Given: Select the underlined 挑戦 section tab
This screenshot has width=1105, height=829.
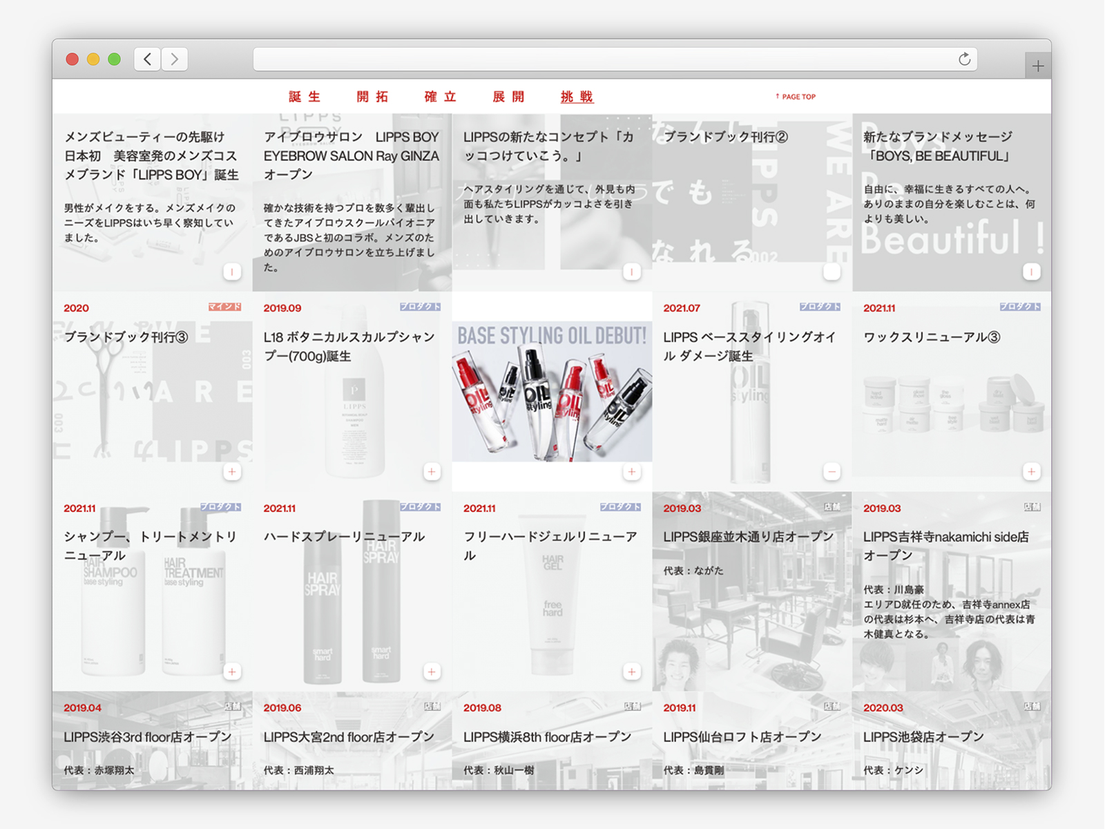Looking at the screenshot, I should pos(577,97).
